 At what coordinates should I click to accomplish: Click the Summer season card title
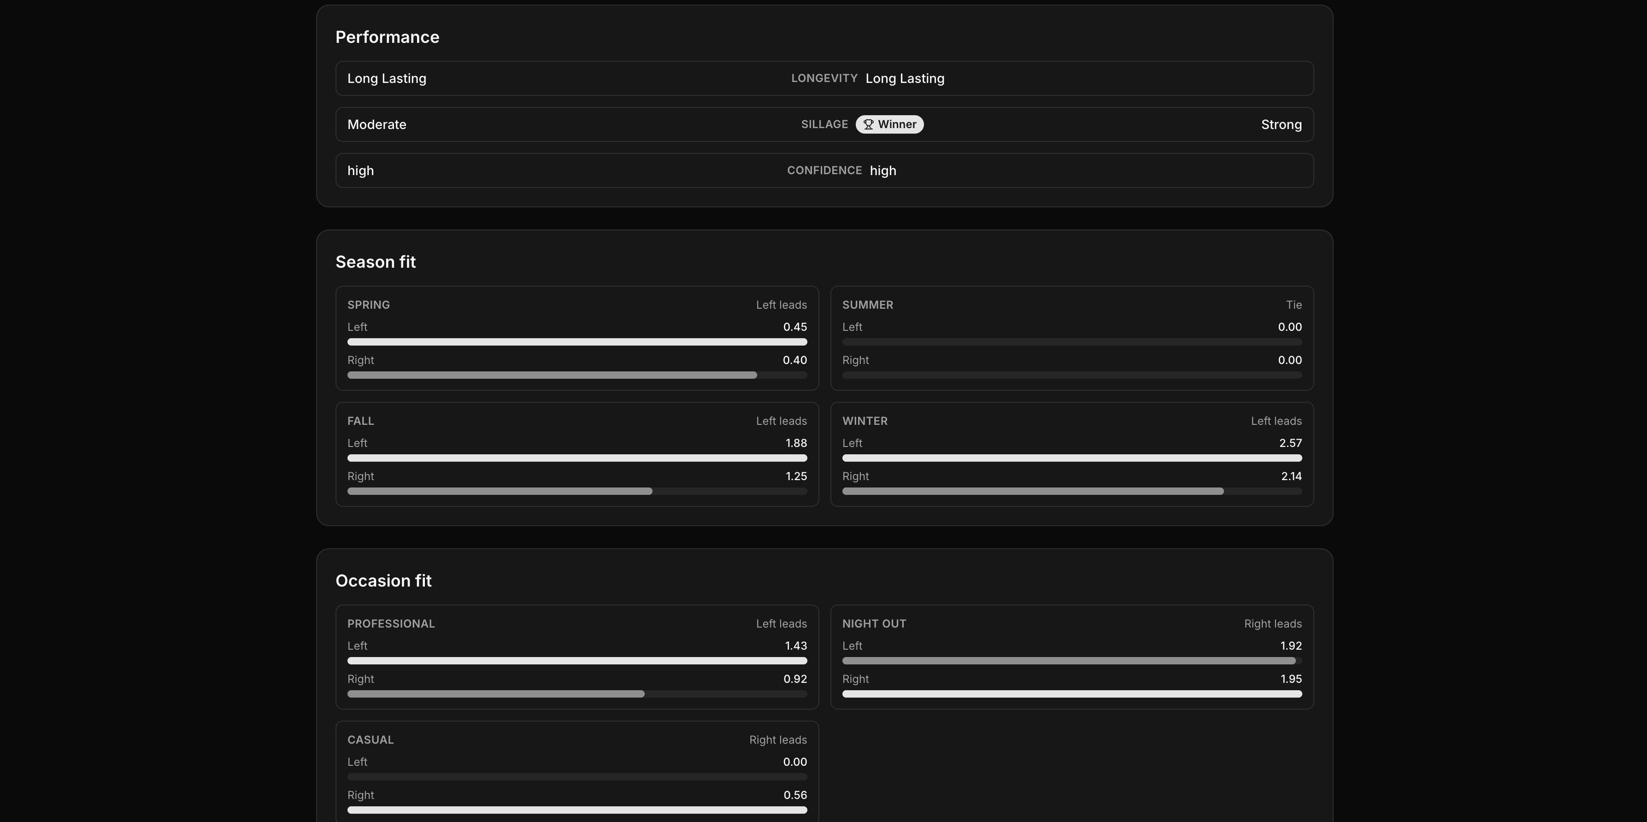coord(868,305)
